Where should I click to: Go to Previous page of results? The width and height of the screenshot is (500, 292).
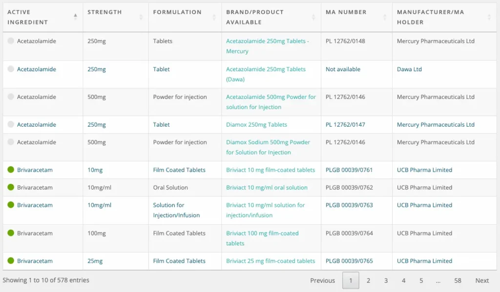click(322, 280)
